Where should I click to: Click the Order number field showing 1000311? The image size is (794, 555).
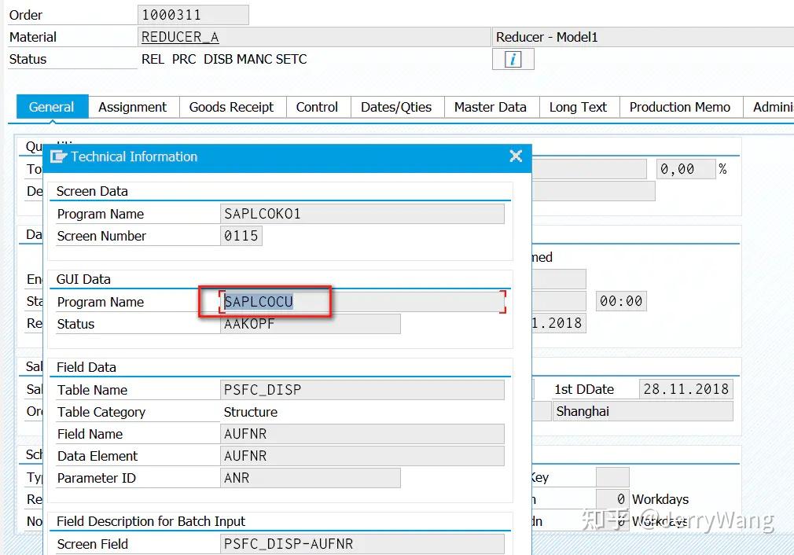(193, 13)
